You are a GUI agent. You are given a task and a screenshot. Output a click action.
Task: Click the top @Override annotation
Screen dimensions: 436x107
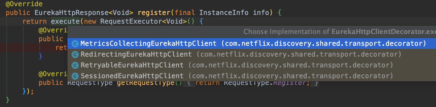[x=24, y=4]
